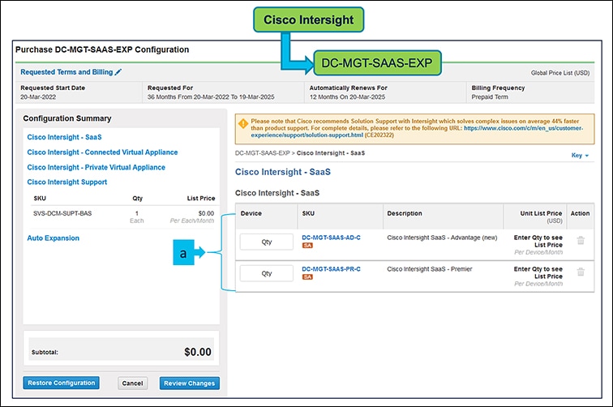Viewport: 613px width, 407px height.
Task: Click the Cancel button
Action: [132, 383]
